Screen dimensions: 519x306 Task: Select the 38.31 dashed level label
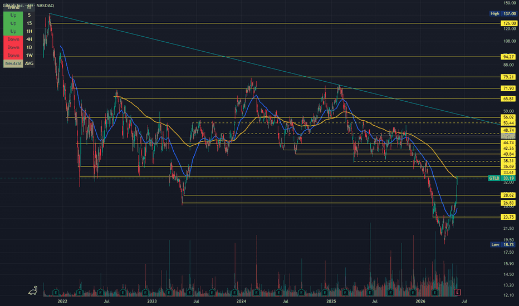tap(508, 161)
